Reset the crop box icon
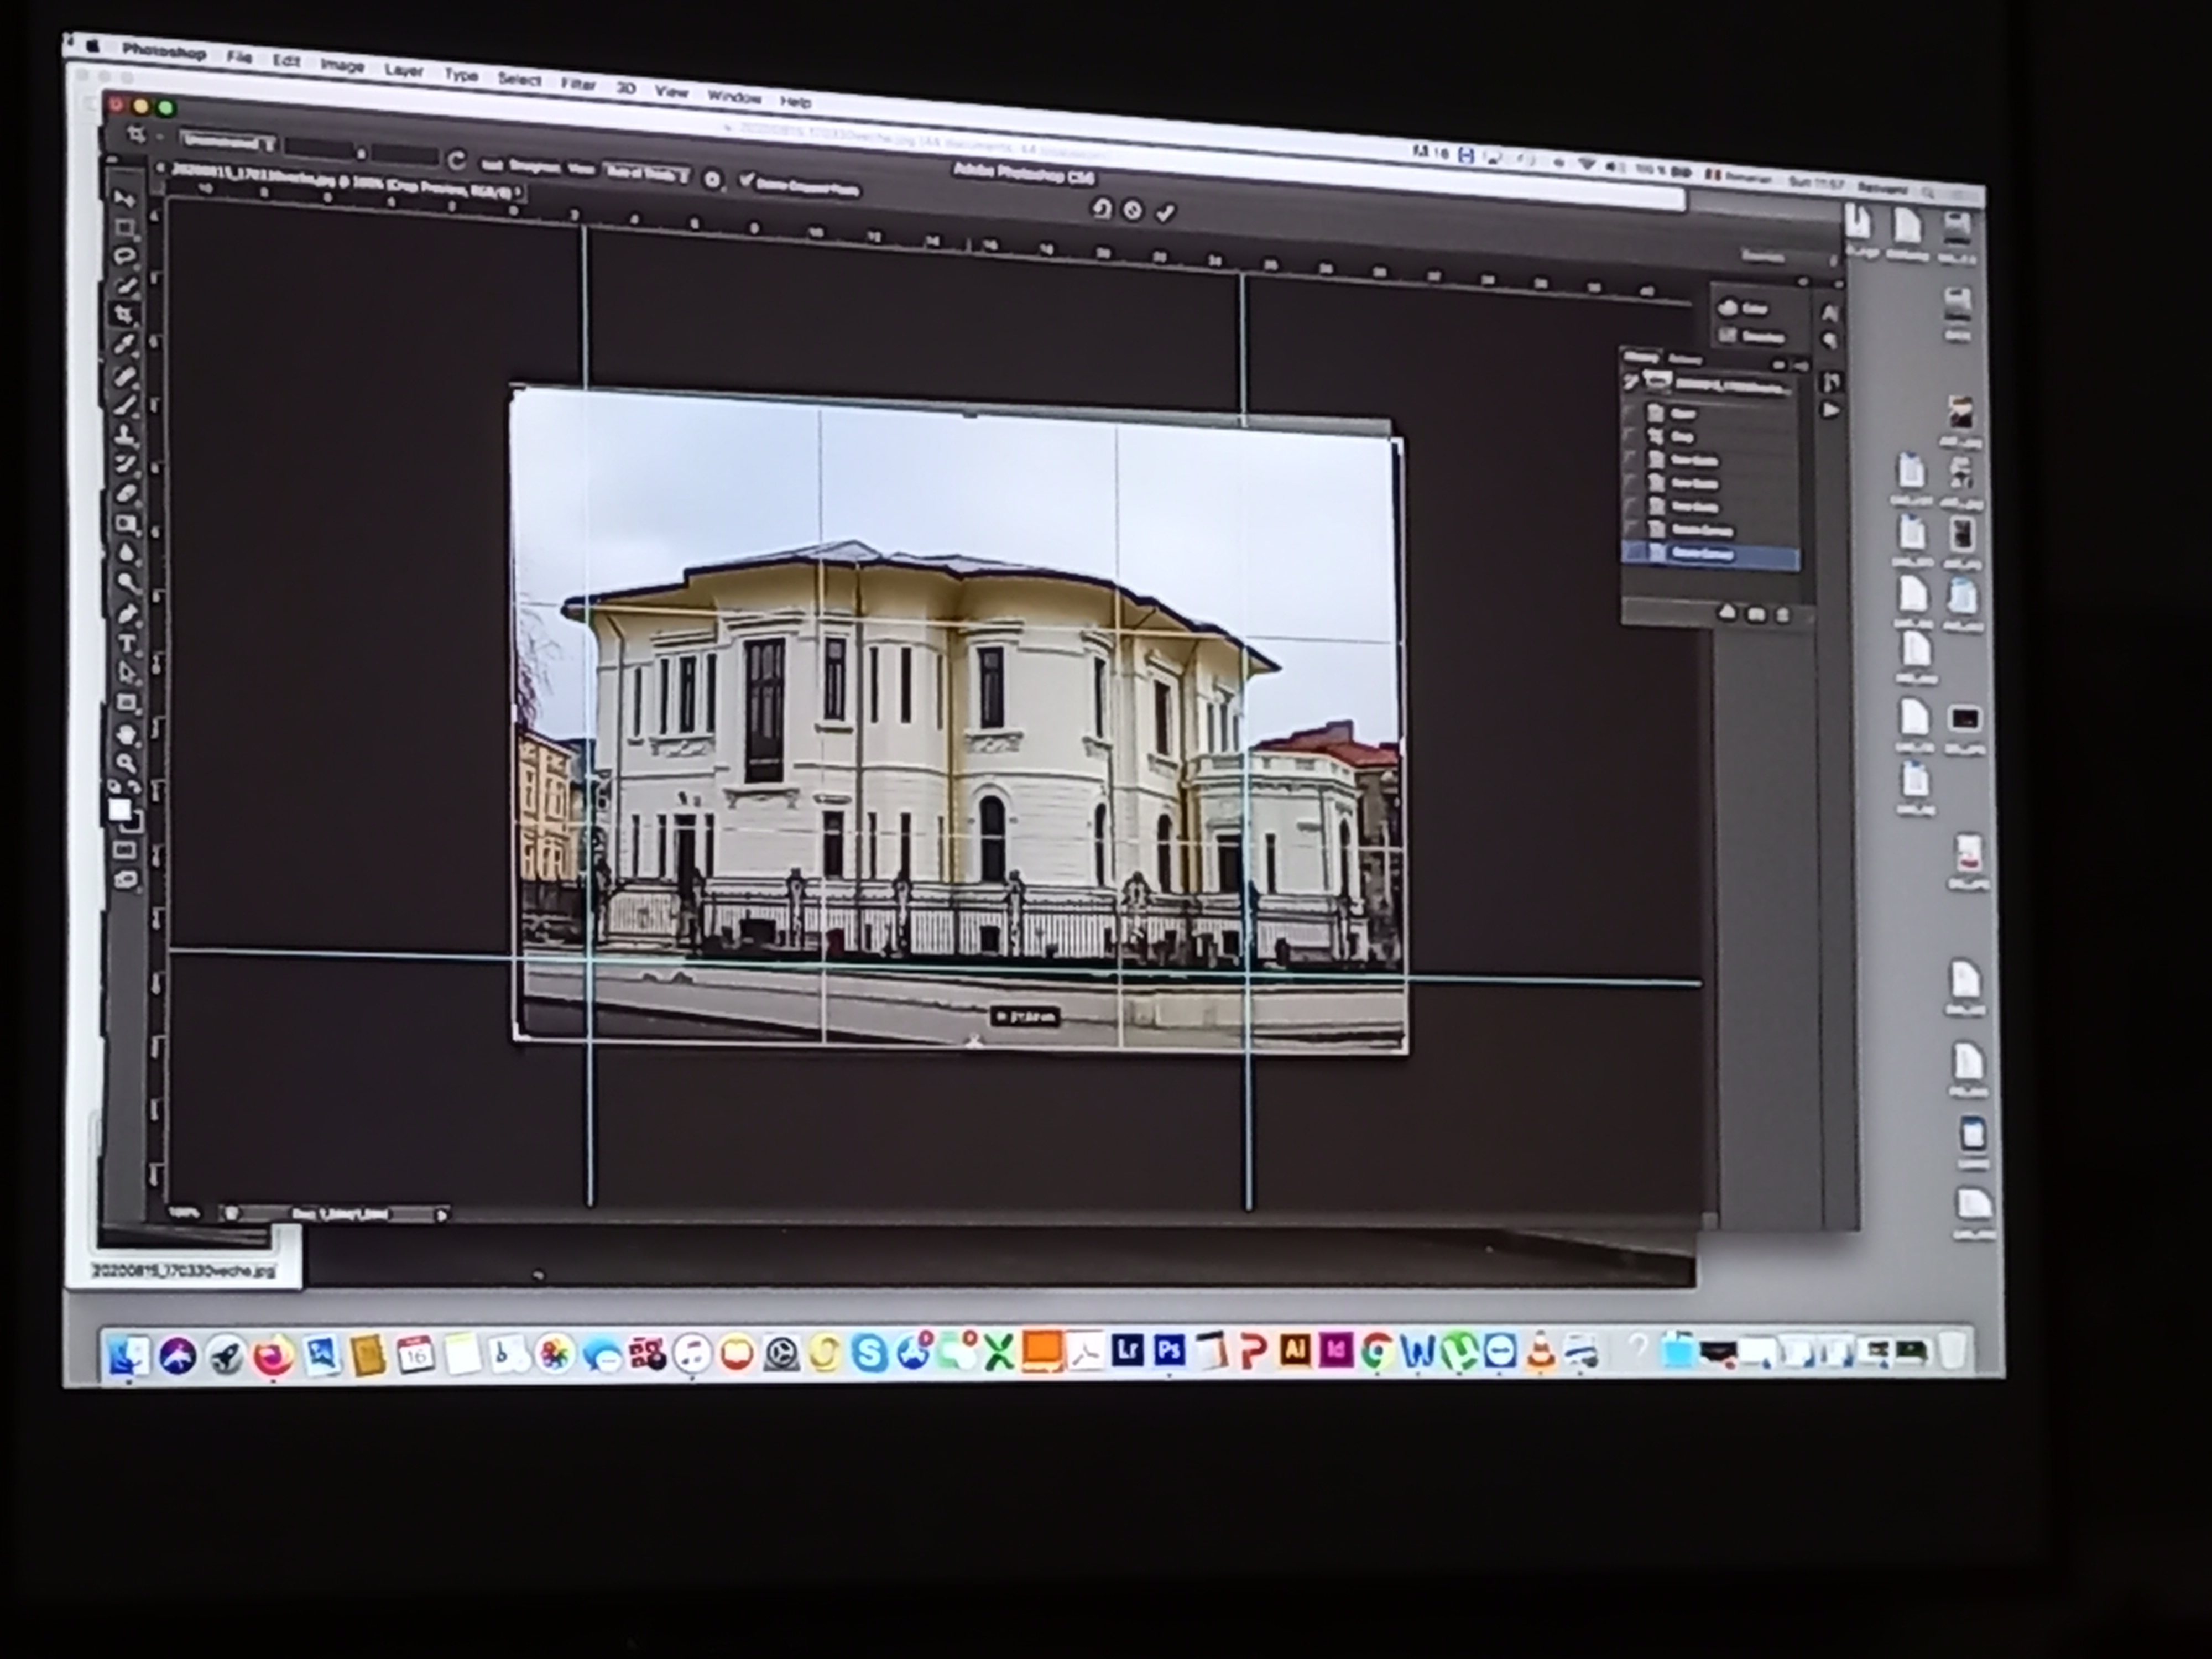This screenshot has height=1659, width=2212. (1101, 209)
